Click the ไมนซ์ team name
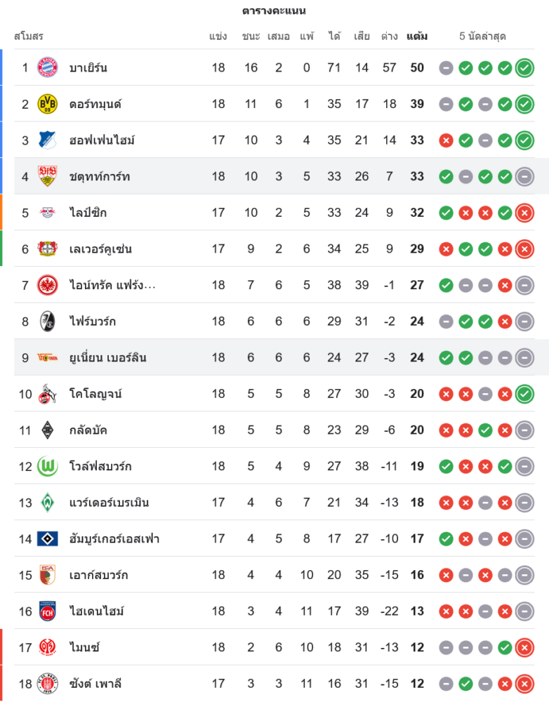The width and height of the screenshot is (549, 702). 84,647
